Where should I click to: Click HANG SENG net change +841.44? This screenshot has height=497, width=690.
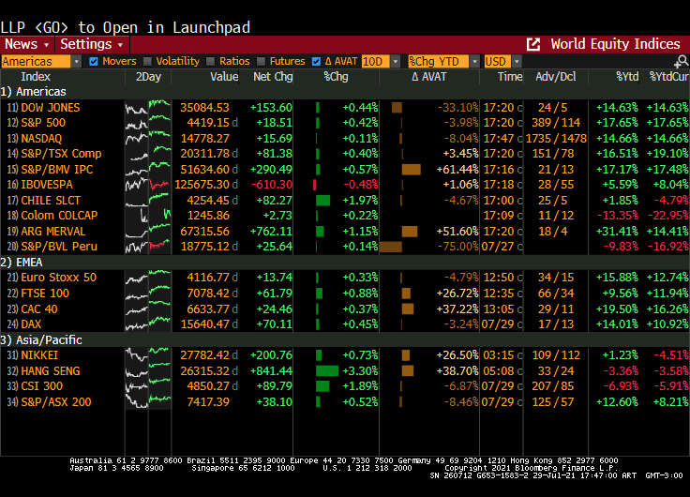(x=271, y=370)
